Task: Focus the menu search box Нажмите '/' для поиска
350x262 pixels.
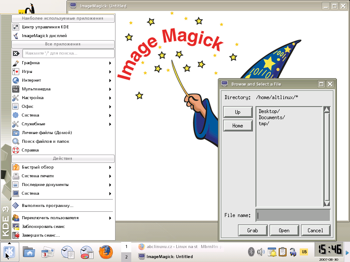Action: point(68,53)
